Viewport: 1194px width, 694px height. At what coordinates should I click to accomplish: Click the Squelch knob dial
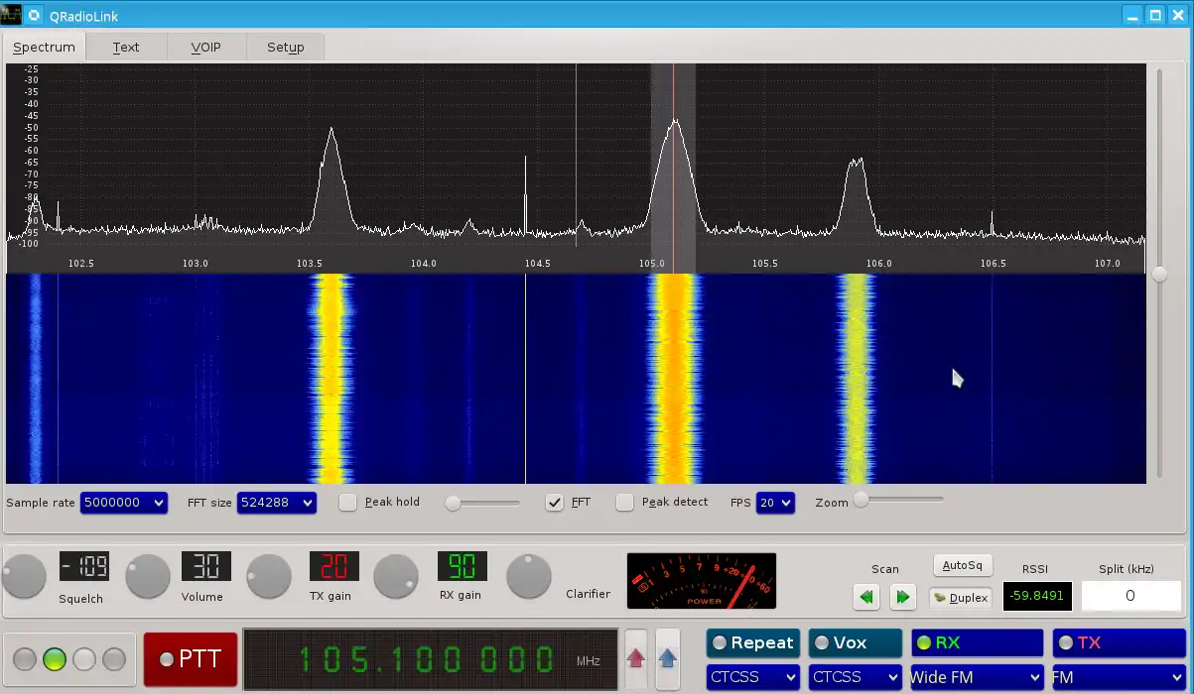coord(24,576)
